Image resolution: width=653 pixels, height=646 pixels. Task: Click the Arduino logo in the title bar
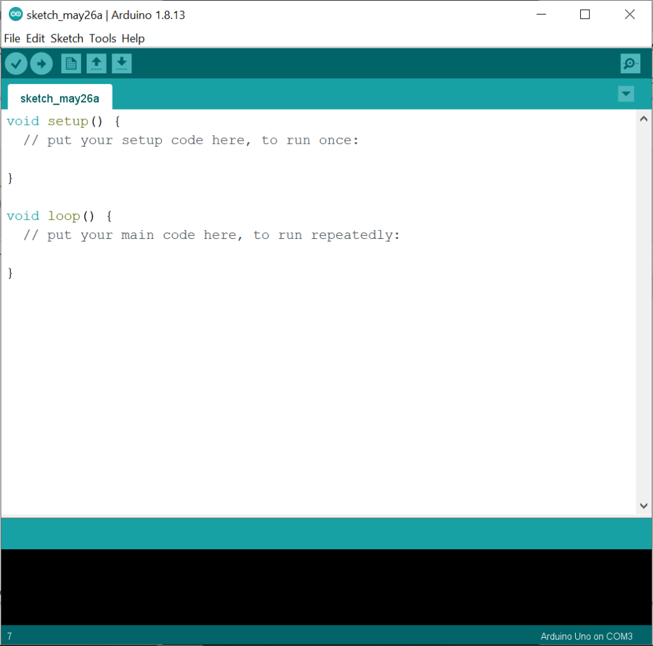pos(16,14)
